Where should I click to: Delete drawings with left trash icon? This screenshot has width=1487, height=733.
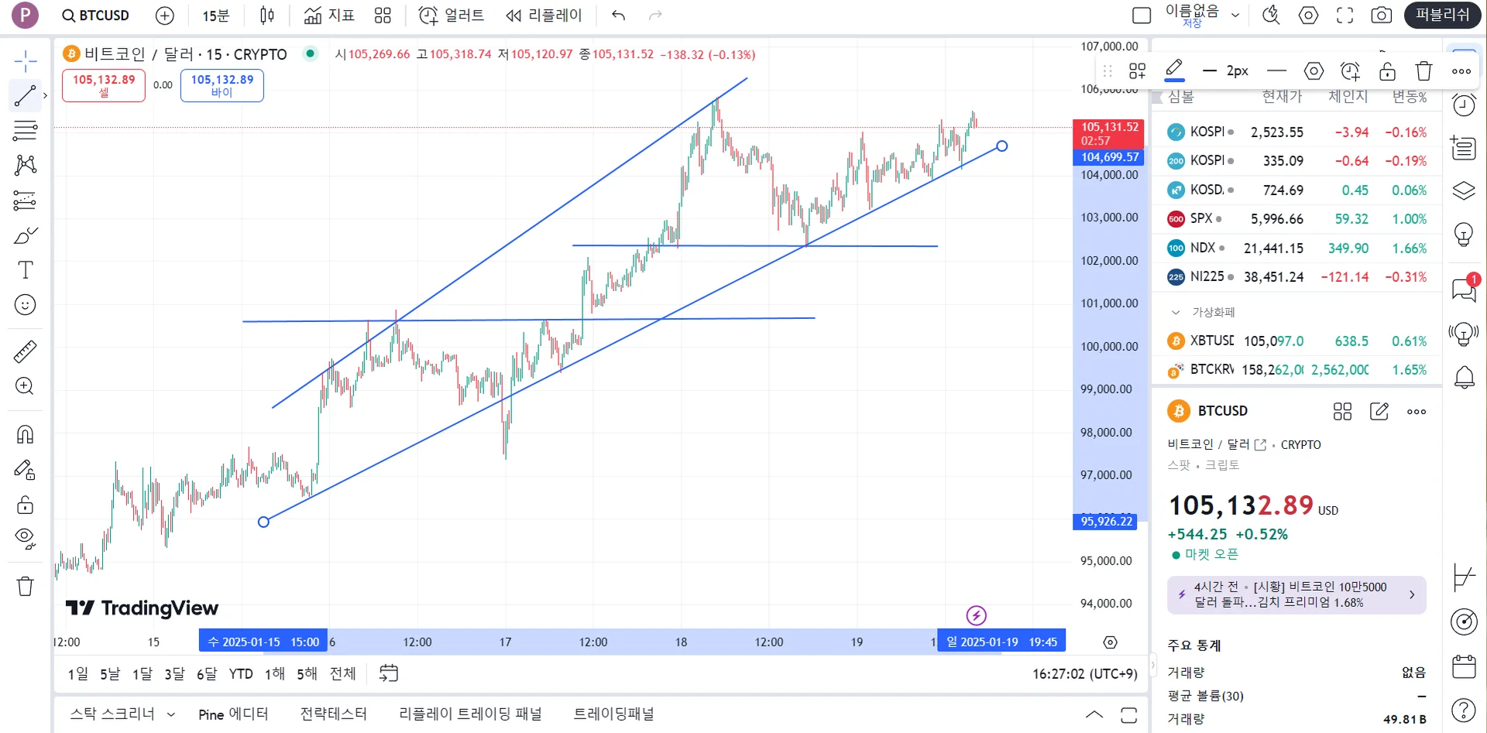pos(25,586)
